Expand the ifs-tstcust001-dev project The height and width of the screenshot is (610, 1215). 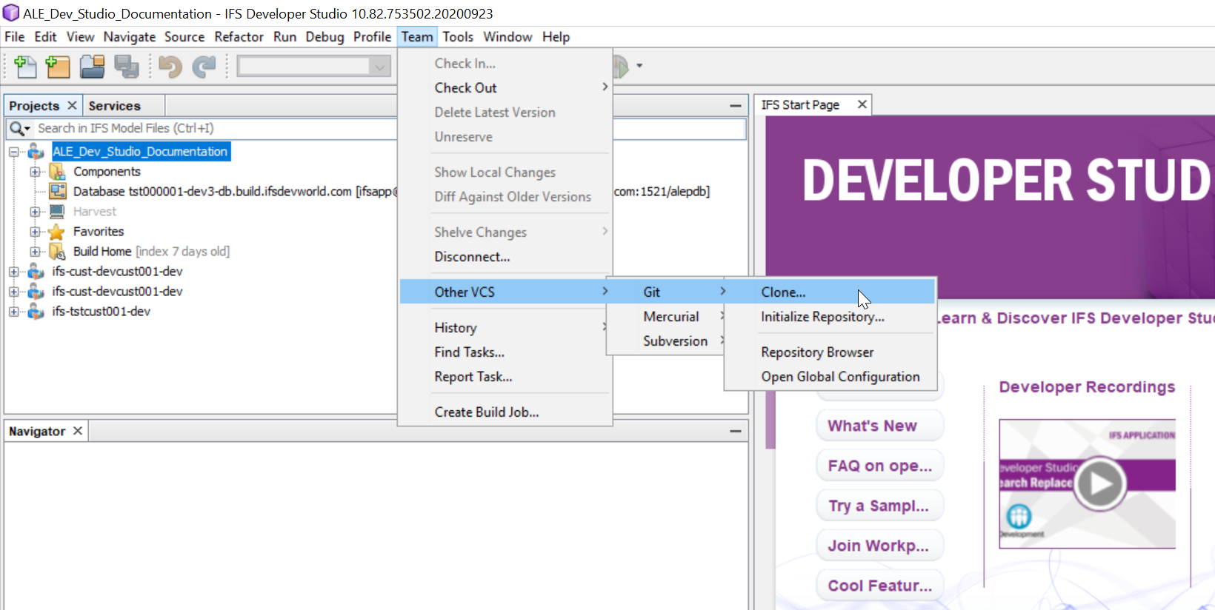[x=14, y=312]
